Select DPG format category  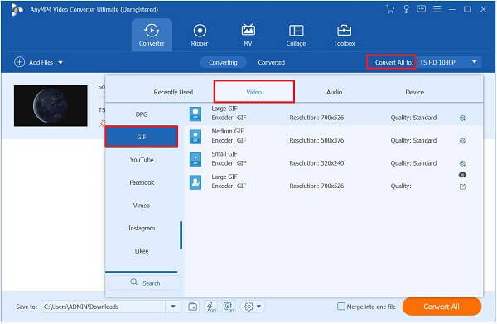[x=142, y=114]
